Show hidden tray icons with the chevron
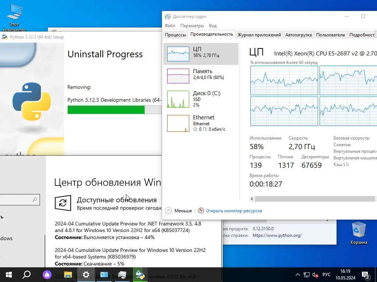 pyautogui.click(x=297, y=275)
